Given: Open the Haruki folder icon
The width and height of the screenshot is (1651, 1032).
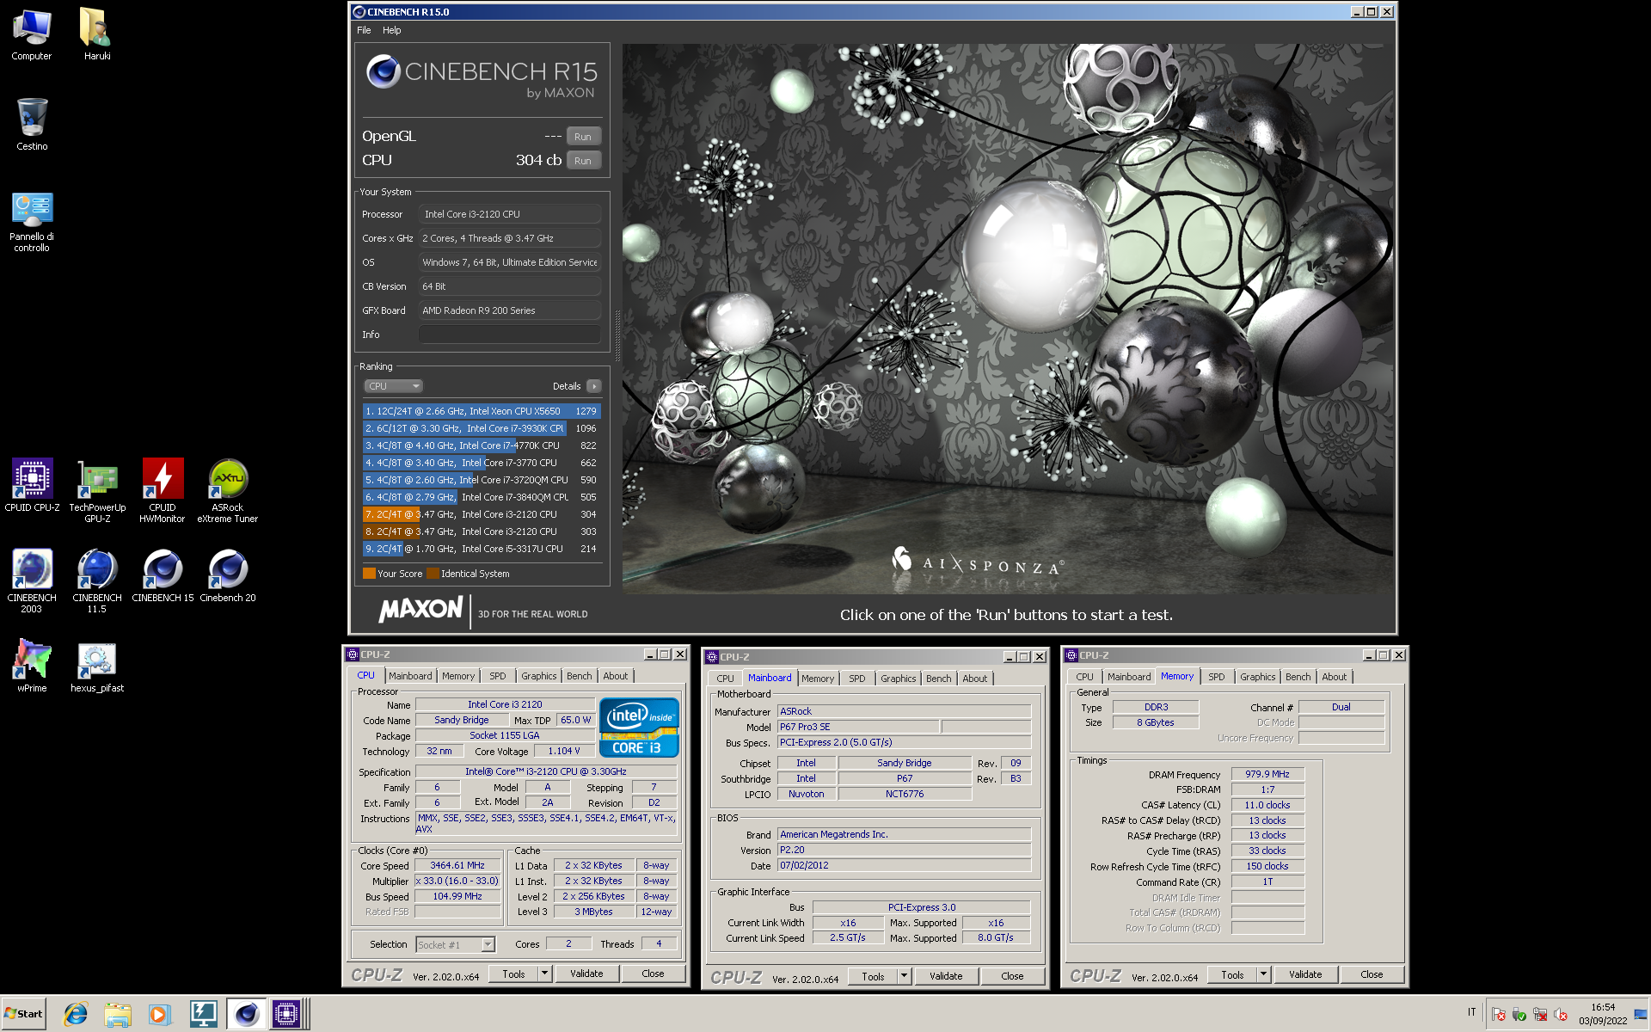Looking at the screenshot, I should 96,34.
